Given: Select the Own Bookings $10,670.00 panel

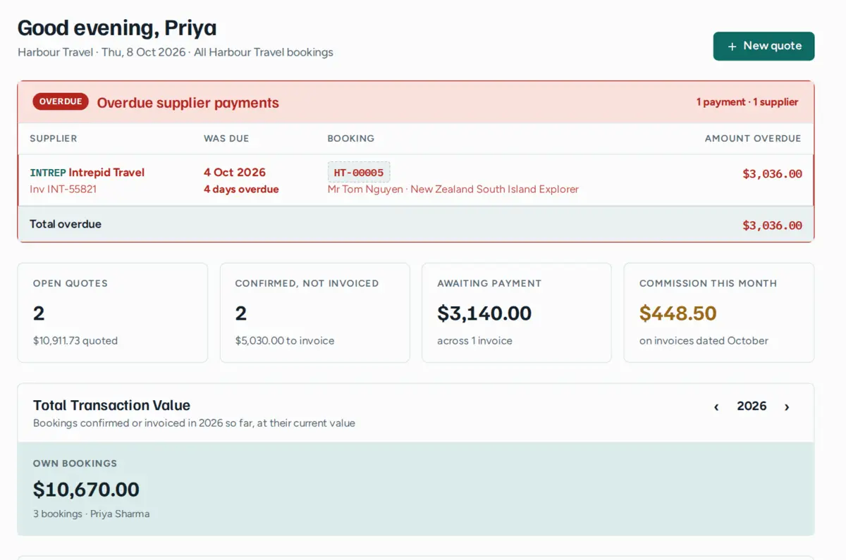Looking at the screenshot, I should point(416,489).
